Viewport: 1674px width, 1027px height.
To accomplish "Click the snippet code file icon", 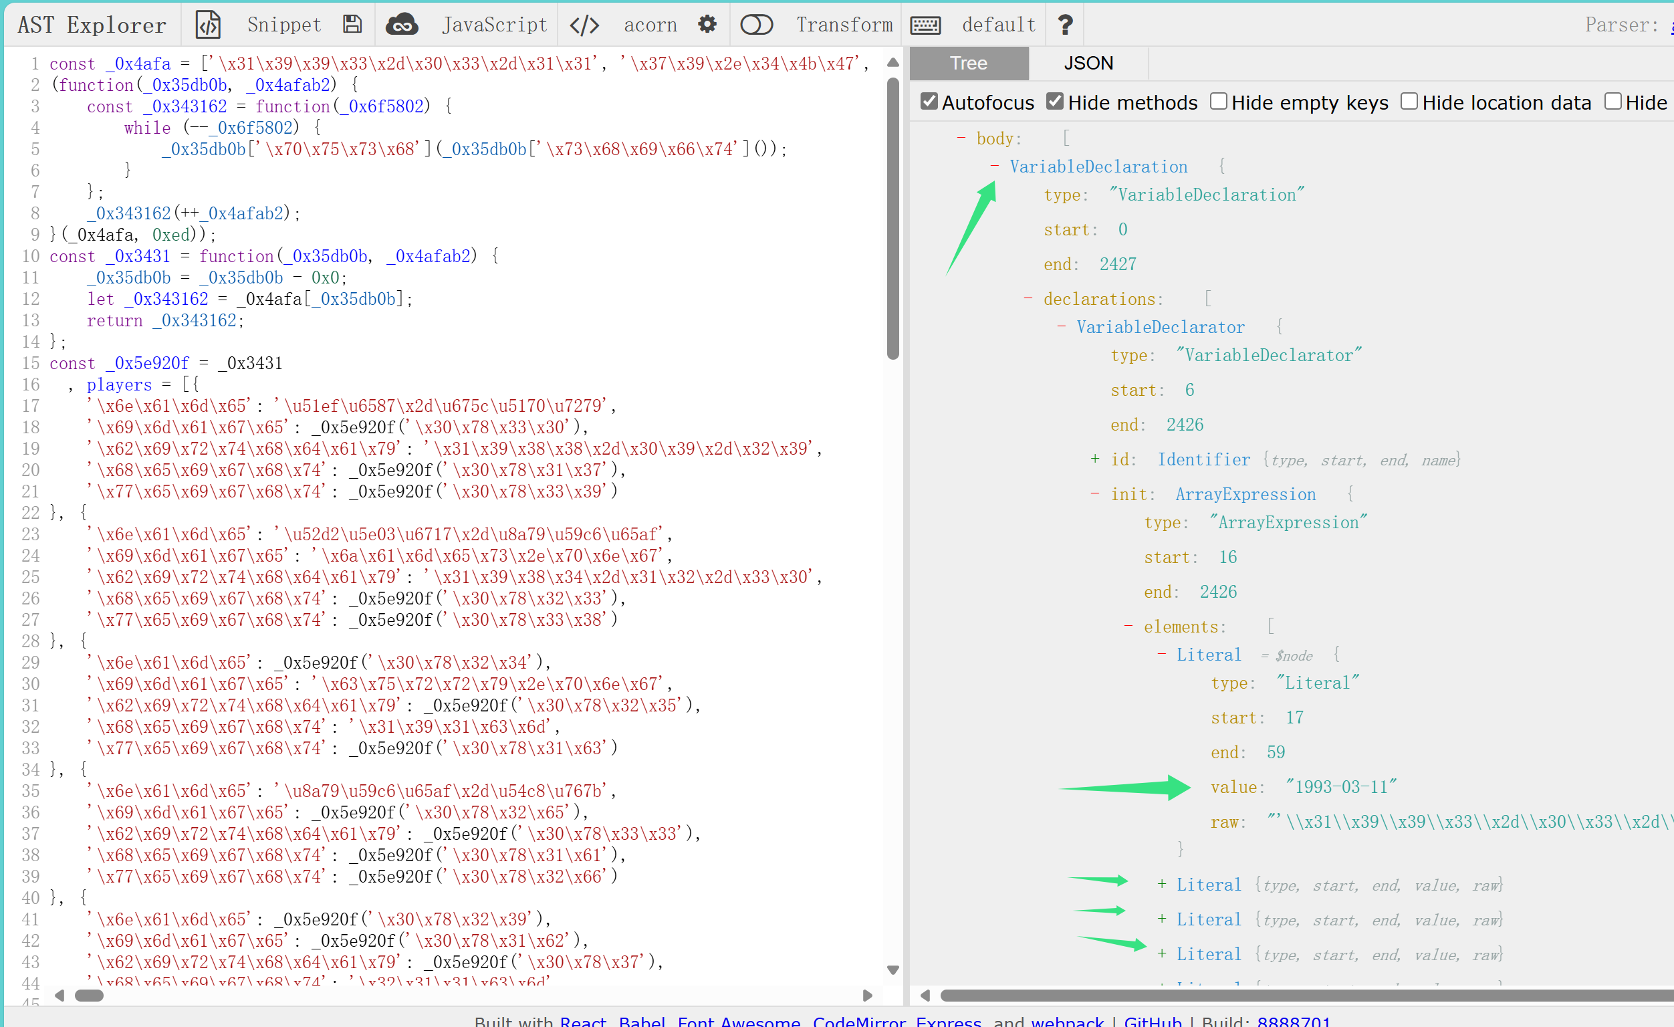I will pos(208,25).
